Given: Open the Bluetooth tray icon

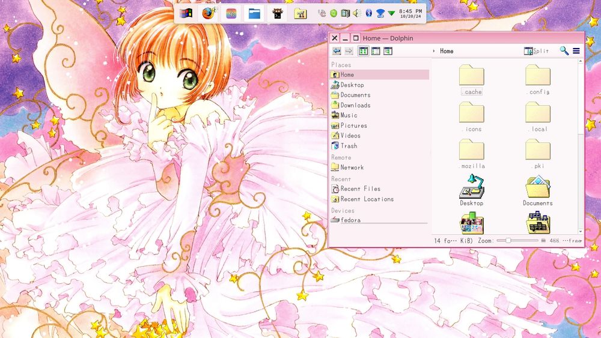Looking at the screenshot, I should (x=369, y=13).
